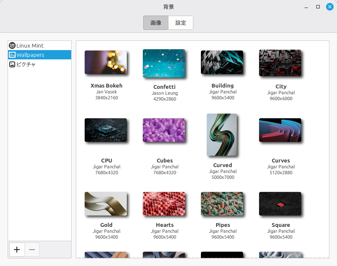The width and height of the screenshot is (337, 266).
Task: Switch to the 画像 tab
Action: click(156, 23)
